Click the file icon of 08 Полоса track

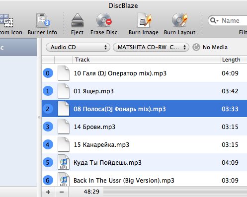tap(64, 109)
